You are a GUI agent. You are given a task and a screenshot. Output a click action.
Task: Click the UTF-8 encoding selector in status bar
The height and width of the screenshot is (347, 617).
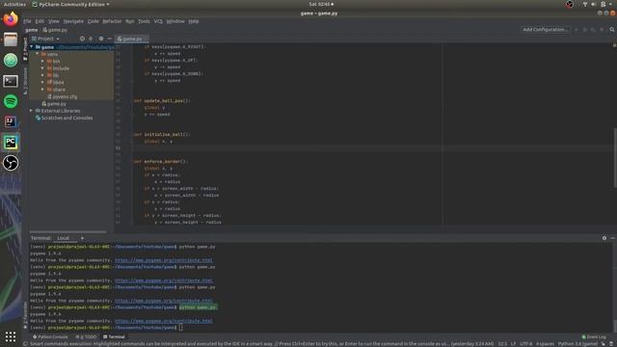coord(525,344)
